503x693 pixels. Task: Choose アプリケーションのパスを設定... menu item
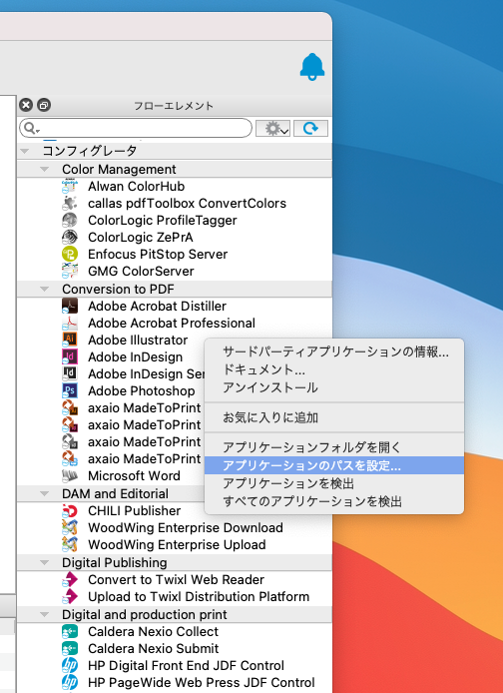click(x=334, y=465)
